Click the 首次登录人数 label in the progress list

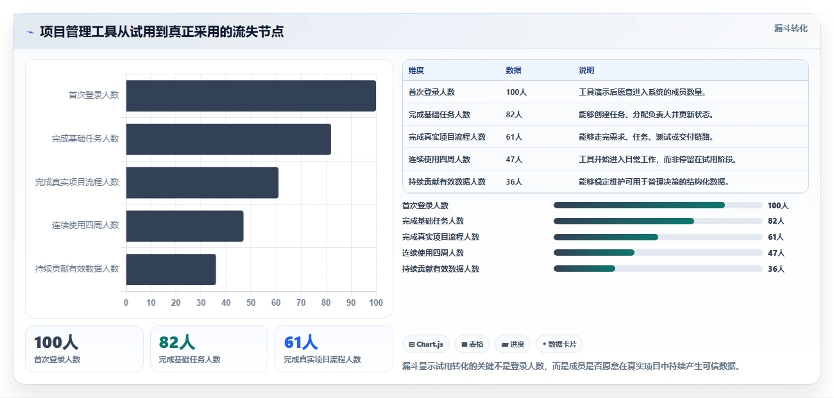click(425, 206)
